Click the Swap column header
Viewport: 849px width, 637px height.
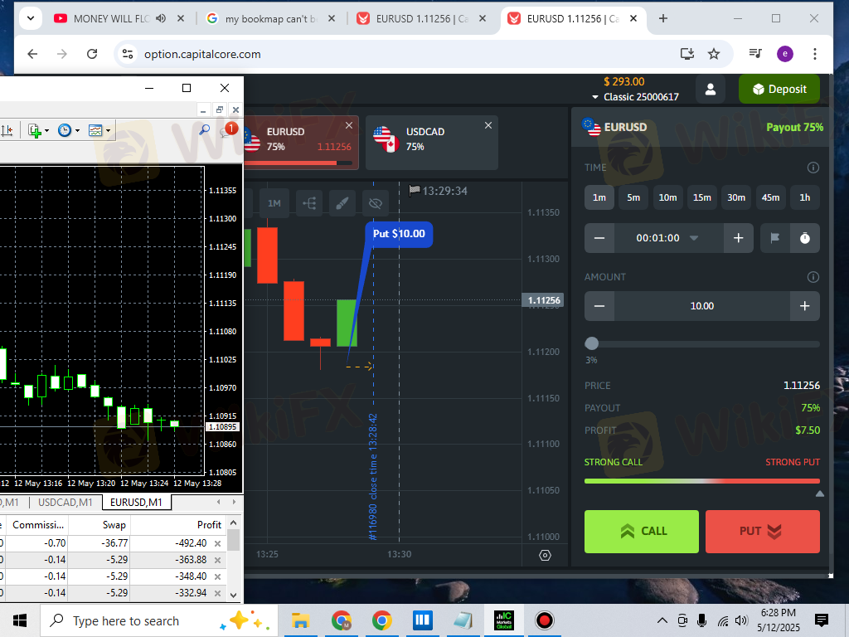(114, 525)
